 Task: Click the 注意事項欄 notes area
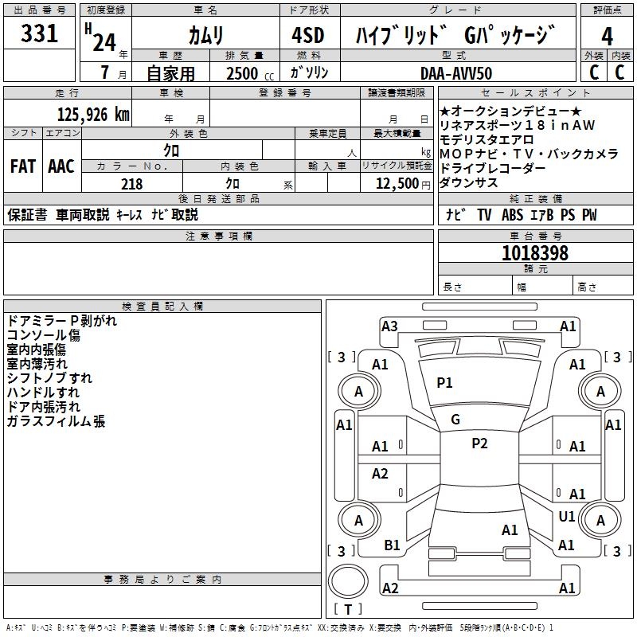(218, 268)
